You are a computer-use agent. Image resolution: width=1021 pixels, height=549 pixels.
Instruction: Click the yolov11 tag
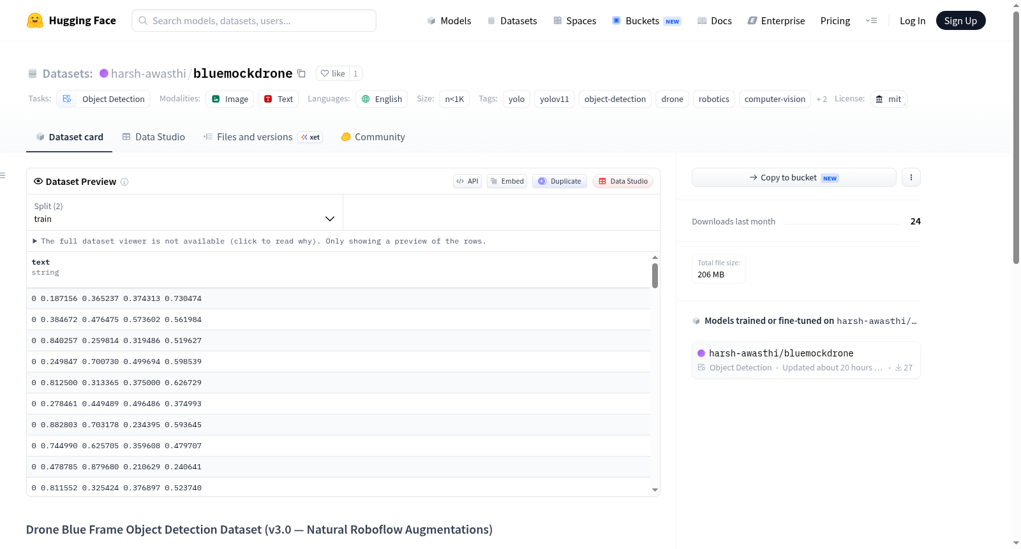(555, 99)
